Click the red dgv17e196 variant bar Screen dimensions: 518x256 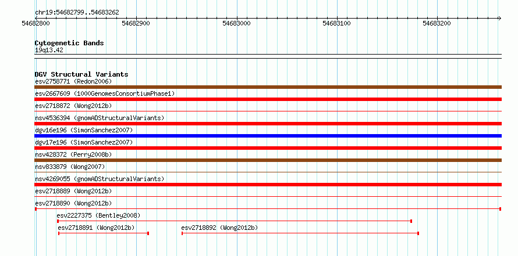268,148
